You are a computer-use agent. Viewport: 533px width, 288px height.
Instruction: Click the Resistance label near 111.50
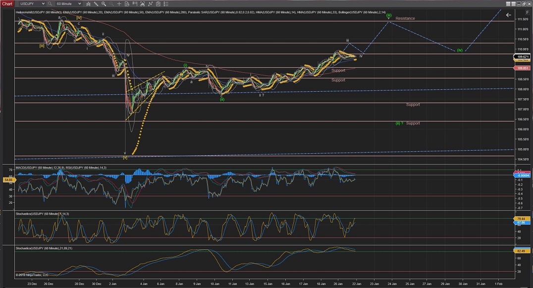pyautogui.click(x=405, y=18)
